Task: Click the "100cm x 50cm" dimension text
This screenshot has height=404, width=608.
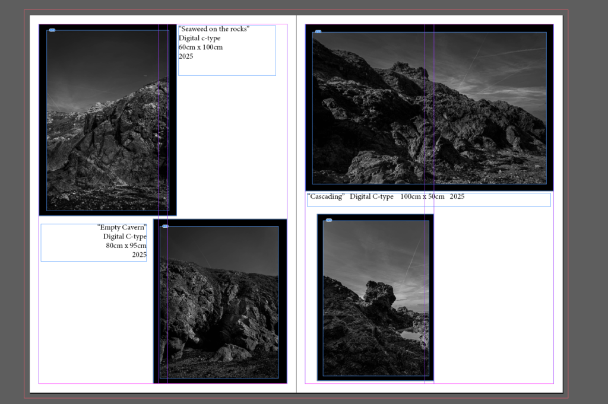Action: click(422, 196)
